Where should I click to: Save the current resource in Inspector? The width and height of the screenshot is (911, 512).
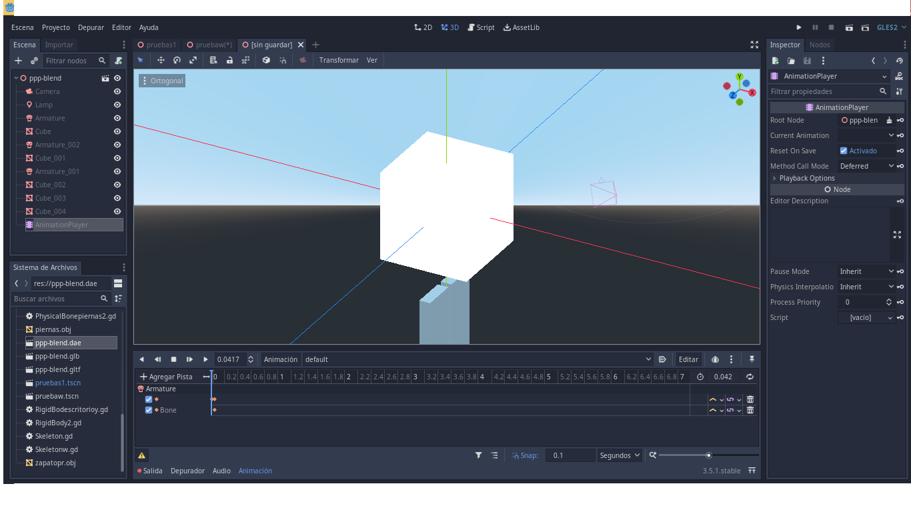(x=807, y=61)
